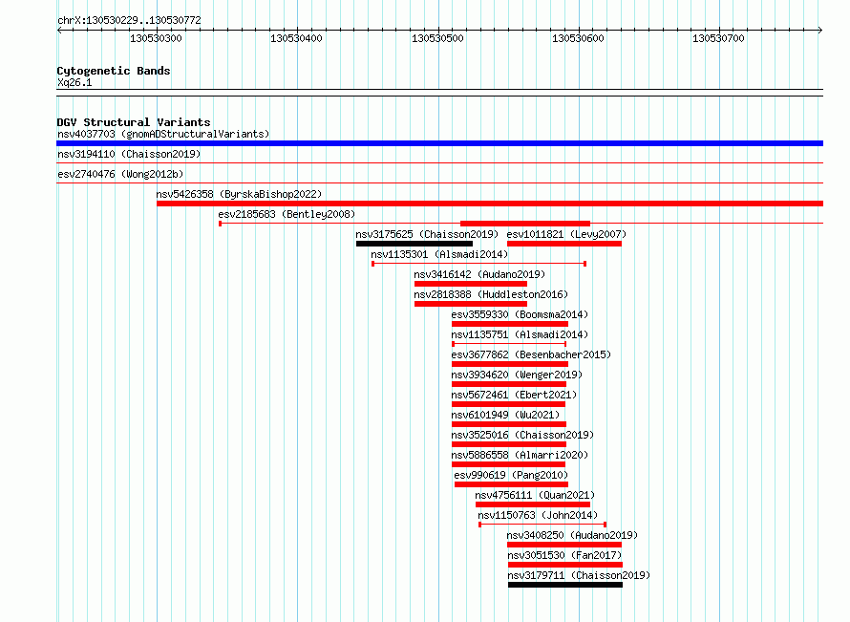Open nsv2818388 (Huddleston2016) label

click(491, 294)
